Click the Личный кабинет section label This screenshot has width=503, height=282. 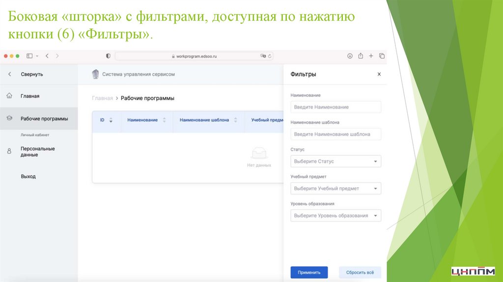click(35, 135)
